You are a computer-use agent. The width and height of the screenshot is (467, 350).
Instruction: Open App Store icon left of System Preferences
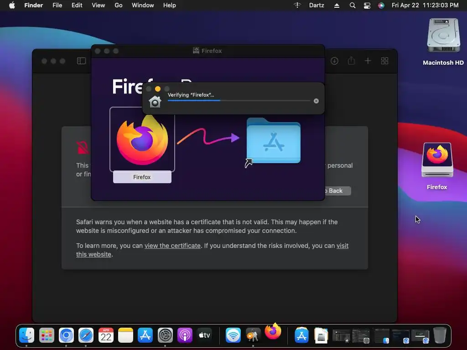145,335
